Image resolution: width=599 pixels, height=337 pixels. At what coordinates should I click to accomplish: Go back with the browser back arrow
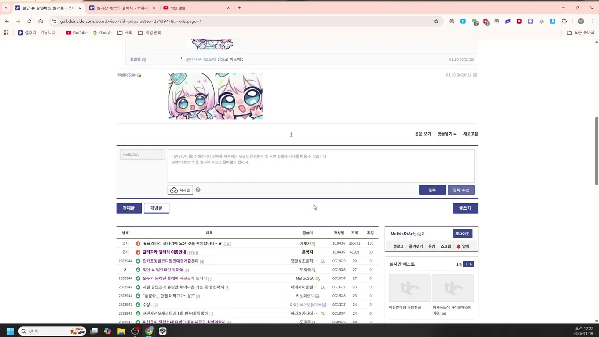(7, 21)
